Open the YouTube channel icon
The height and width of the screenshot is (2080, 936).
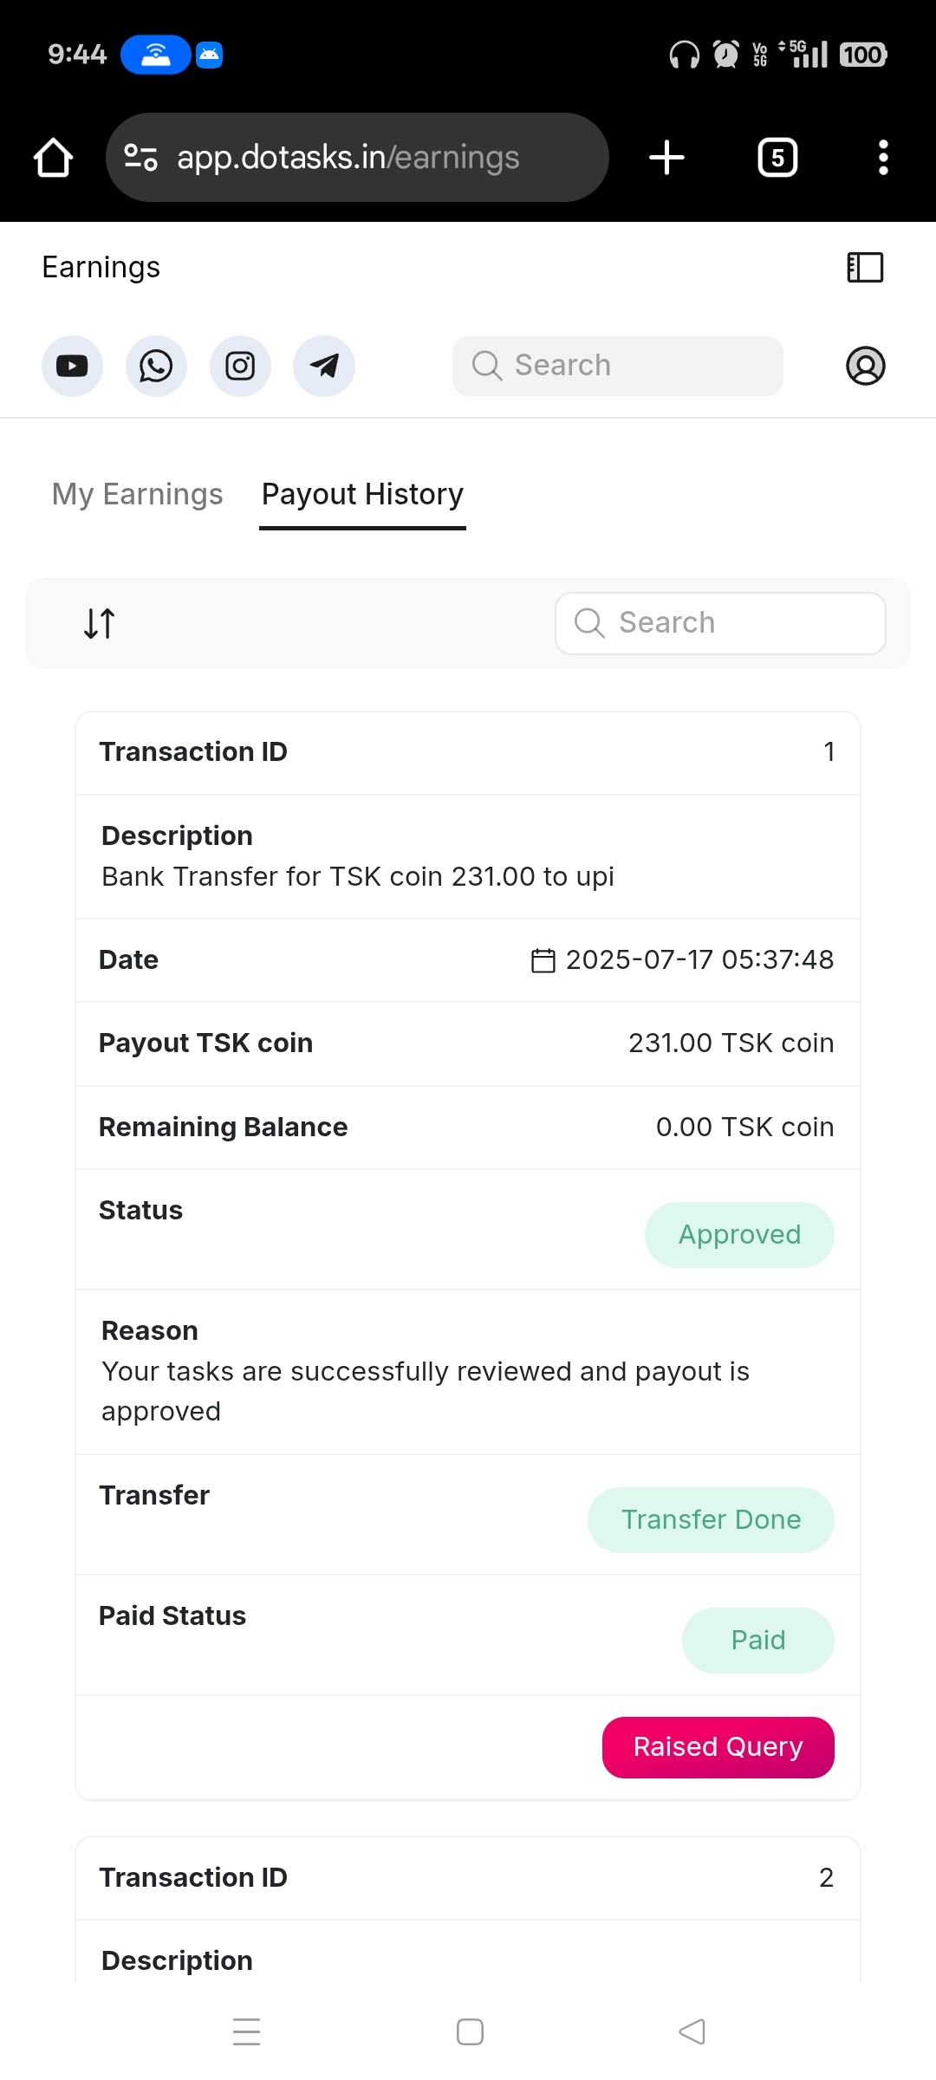tap(72, 366)
